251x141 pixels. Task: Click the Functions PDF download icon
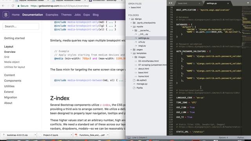point(76,135)
